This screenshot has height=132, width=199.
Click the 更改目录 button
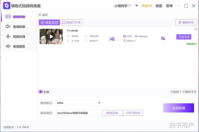click(112, 113)
